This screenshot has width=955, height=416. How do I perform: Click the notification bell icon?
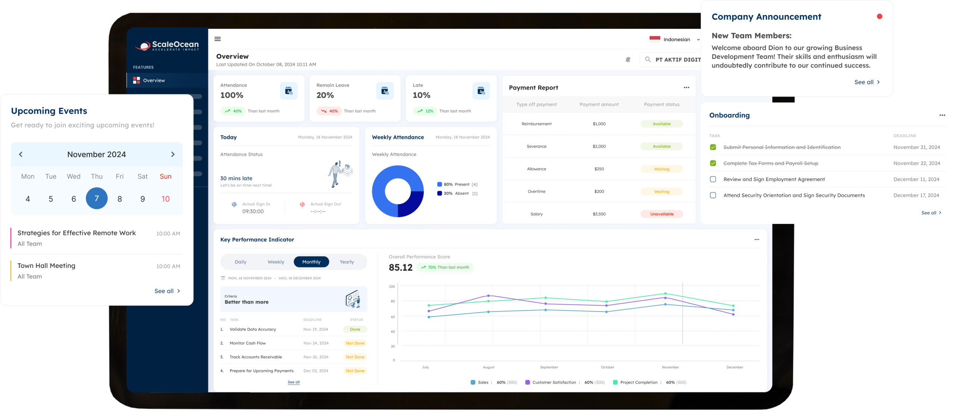628,60
